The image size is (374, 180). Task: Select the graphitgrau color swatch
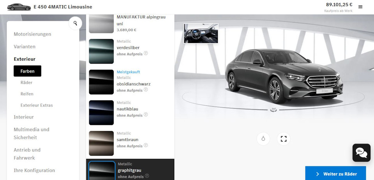point(102,171)
